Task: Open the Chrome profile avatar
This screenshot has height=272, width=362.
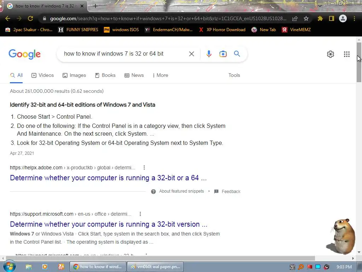Action: pyautogui.click(x=343, y=18)
